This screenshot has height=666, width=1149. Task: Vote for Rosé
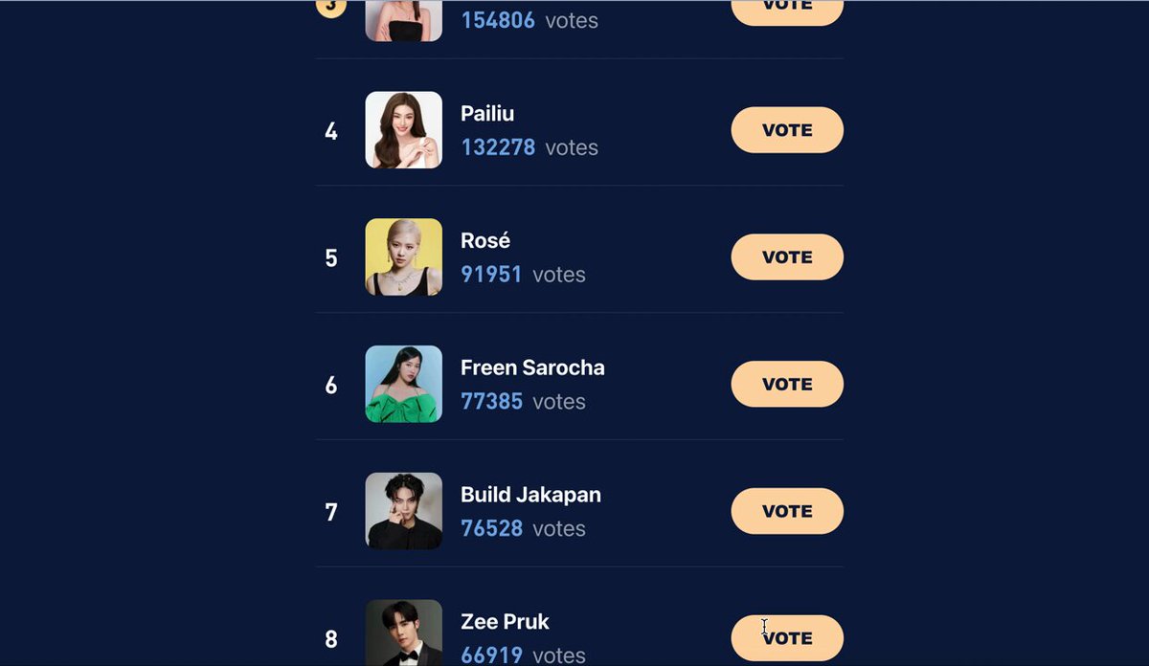[787, 257]
